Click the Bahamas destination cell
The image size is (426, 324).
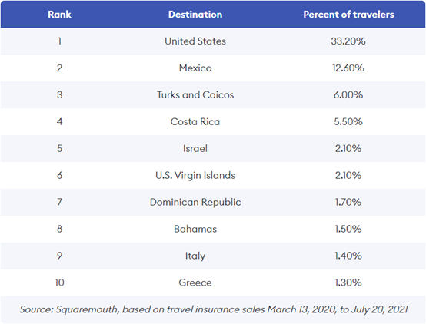coord(195,230)
